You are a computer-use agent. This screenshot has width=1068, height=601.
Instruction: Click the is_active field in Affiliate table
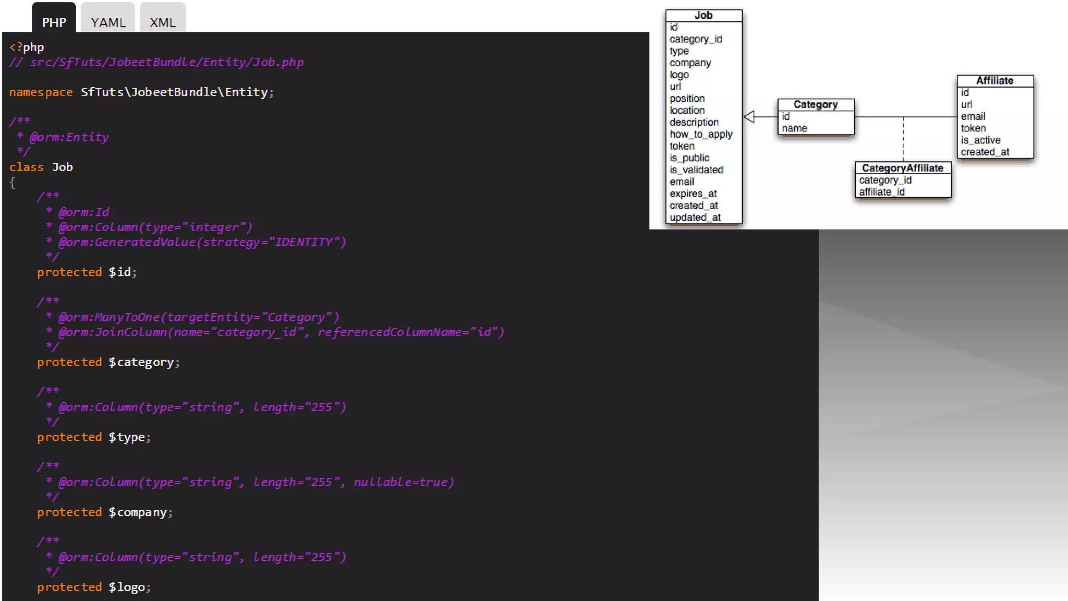click(980, 140)
